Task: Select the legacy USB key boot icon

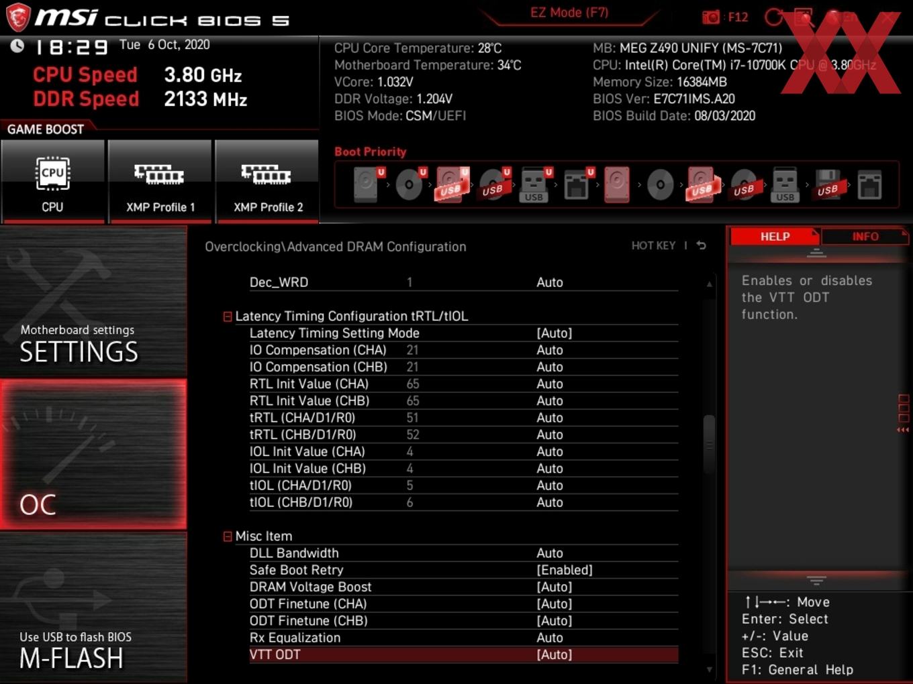Action: 785,185
